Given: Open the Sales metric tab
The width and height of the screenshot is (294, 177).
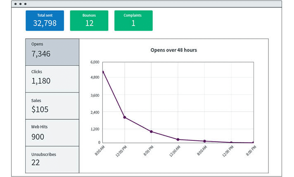Looking at the screenshot, I should coord(52,106).
